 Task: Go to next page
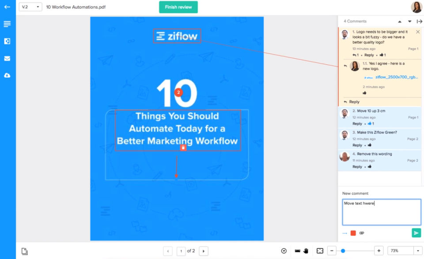coord(204,251)
